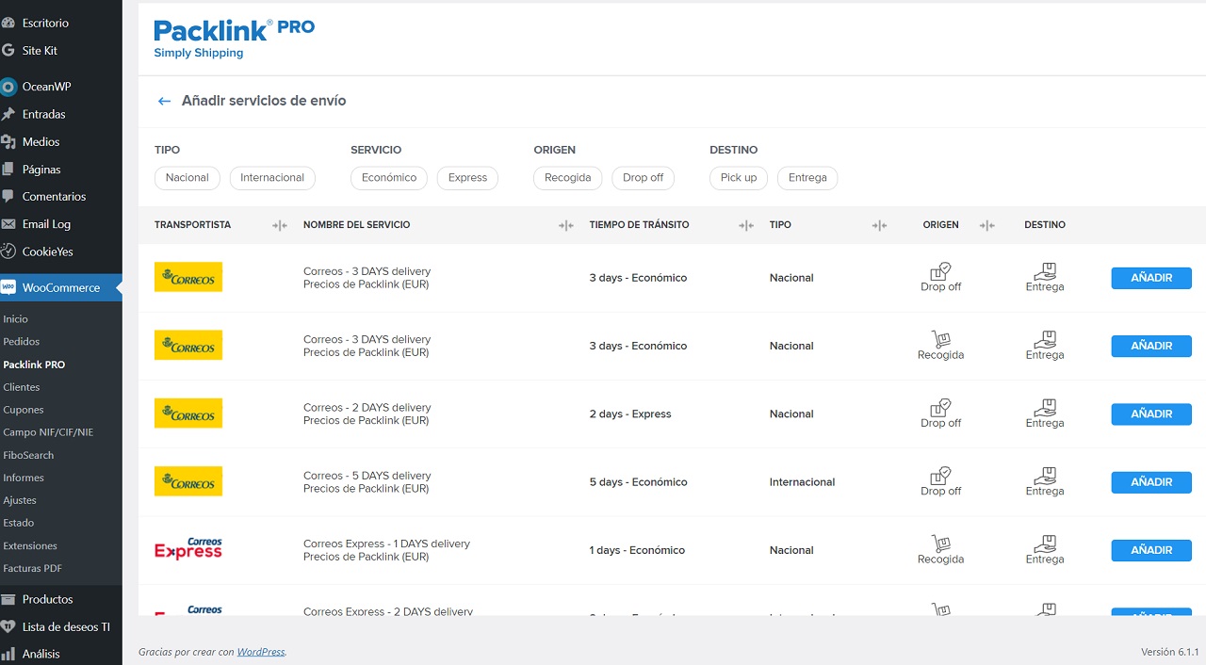Go back using the arrow beside Añadir servicios de envío
This screenshot has height=665, width=1206.
coord(164,101)
